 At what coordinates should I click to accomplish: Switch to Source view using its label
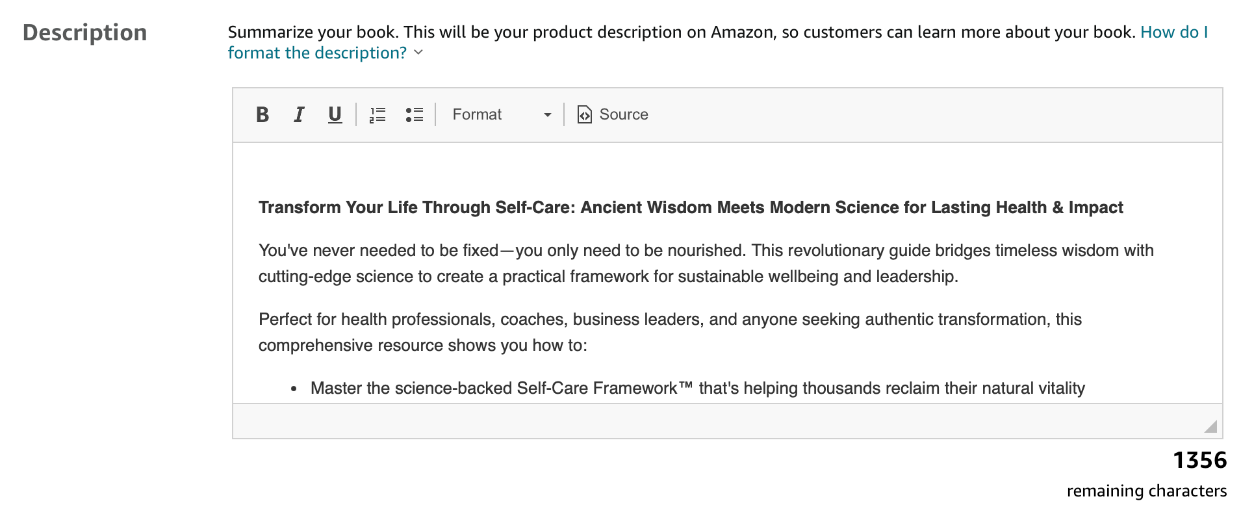(x=624, y=115)
